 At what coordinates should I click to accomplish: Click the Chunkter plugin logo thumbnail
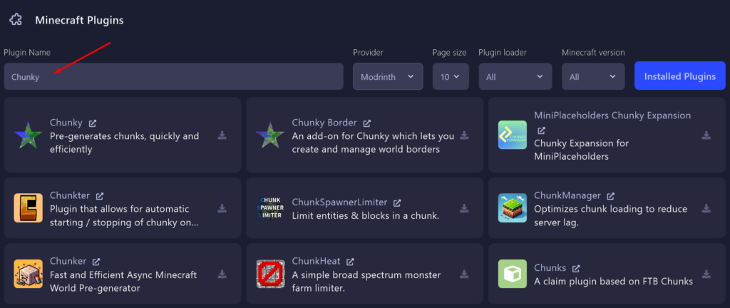pos(28,207)
